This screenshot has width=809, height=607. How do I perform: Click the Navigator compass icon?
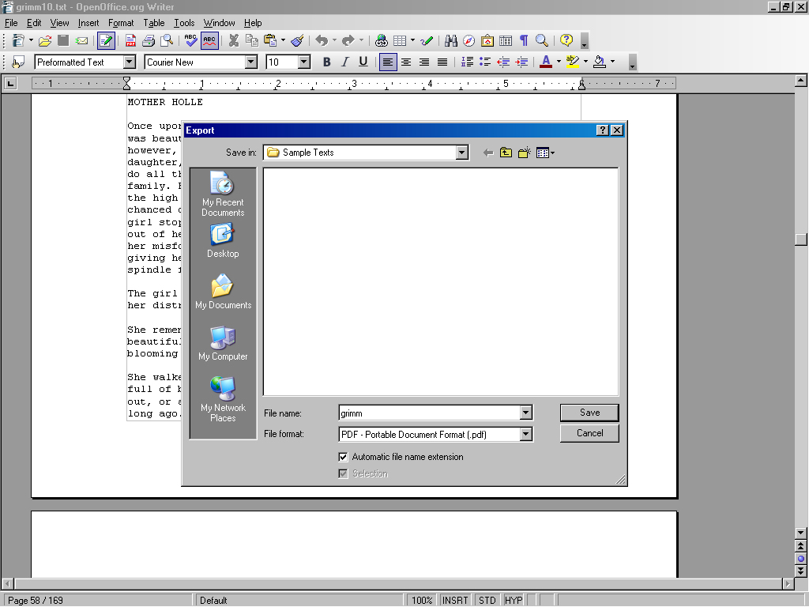tap(469, 40)
